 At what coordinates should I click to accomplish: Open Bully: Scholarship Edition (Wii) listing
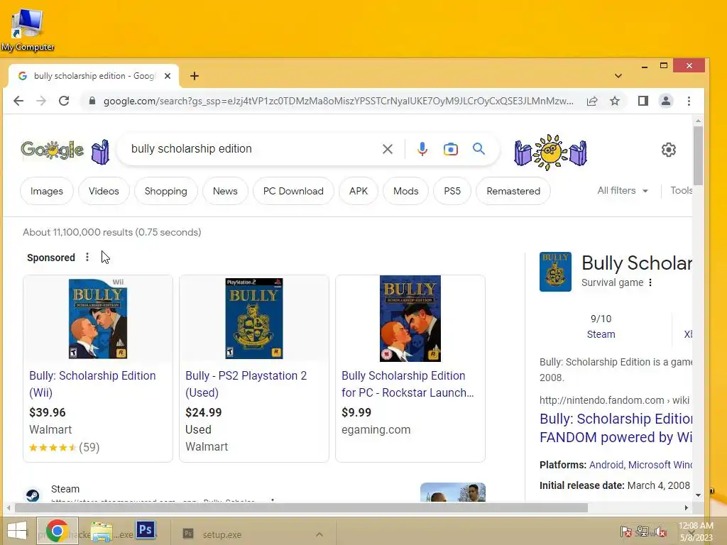click(x=92, y=384)
